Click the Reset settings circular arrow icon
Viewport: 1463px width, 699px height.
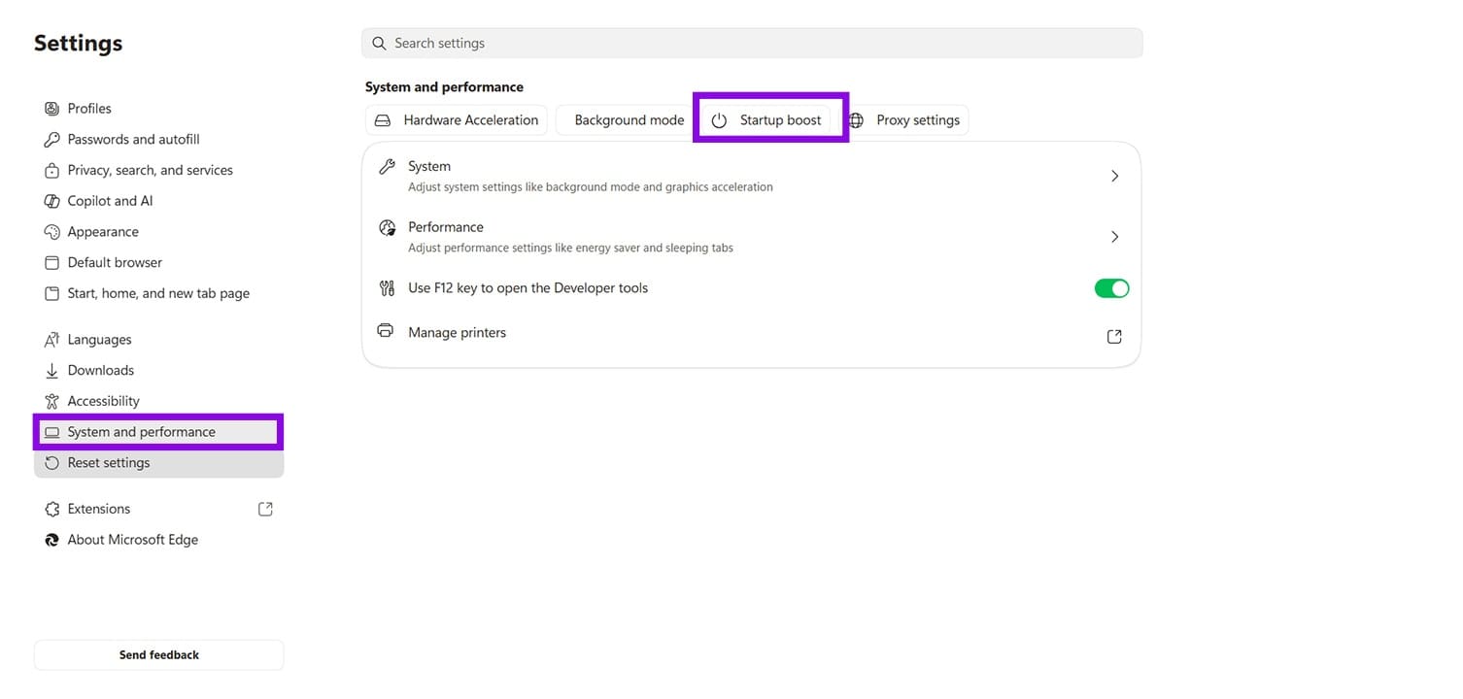click(x=52, y=463)
